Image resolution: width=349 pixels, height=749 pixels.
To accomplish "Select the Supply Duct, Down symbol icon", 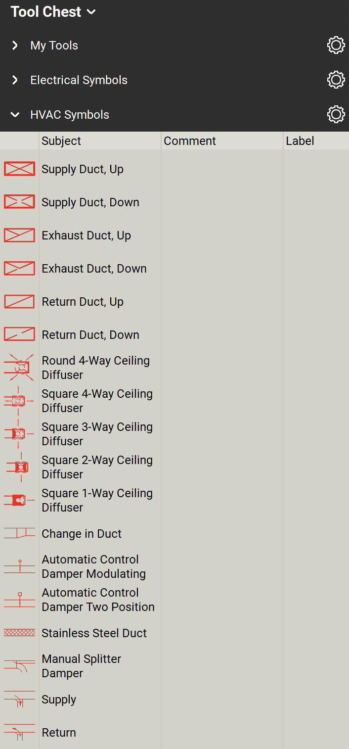I will pos(19,202).
